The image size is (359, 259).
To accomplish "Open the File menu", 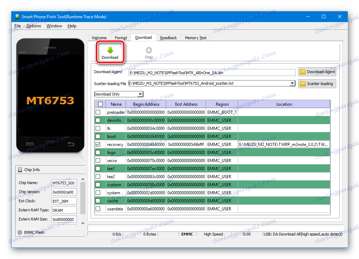I will tap(18, 26).
